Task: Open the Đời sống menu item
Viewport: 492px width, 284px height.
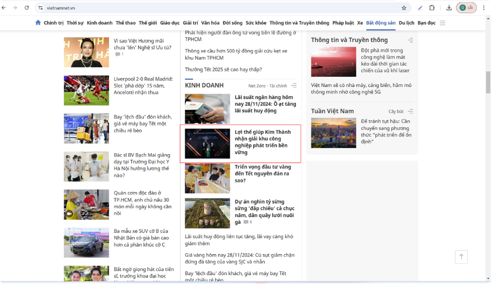Action: 233,23
